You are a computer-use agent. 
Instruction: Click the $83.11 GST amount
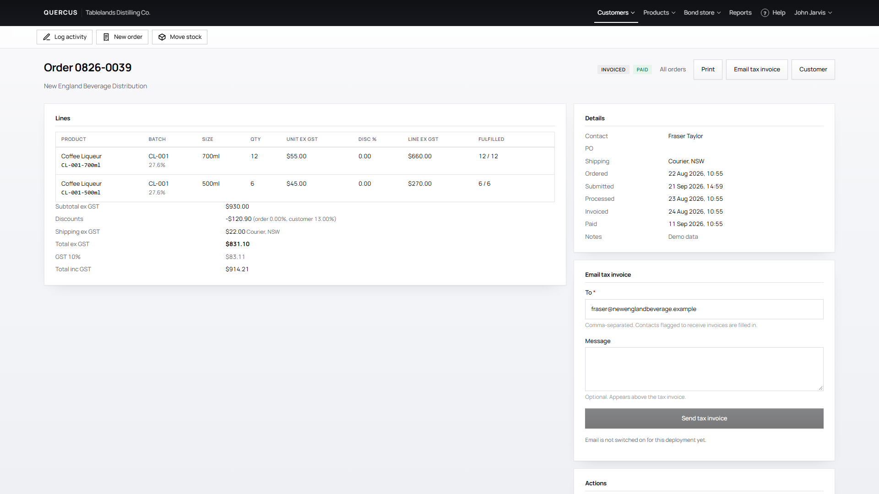click(x=235, y=257)
